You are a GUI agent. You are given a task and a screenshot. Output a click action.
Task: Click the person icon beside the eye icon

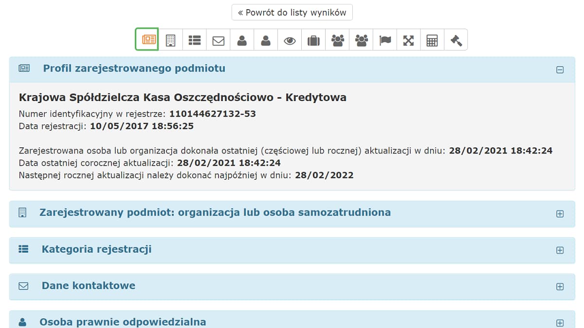pos(266,40)
